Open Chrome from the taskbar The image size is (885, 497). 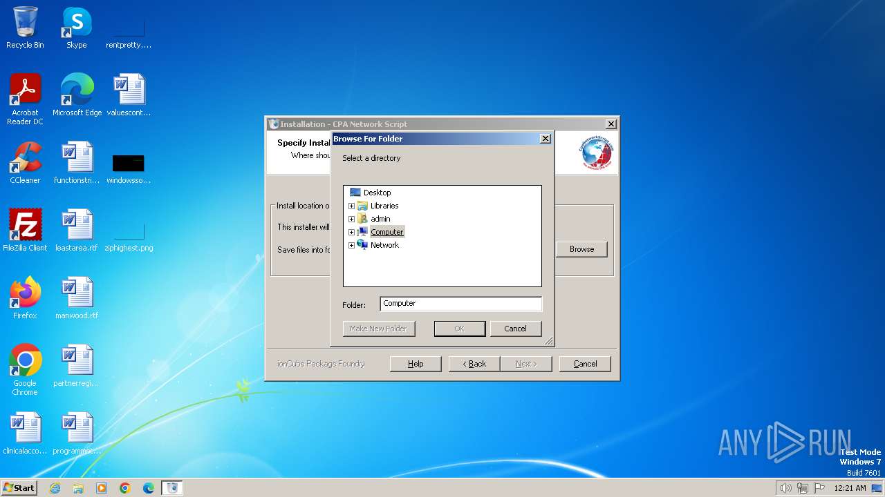point(125,488)
